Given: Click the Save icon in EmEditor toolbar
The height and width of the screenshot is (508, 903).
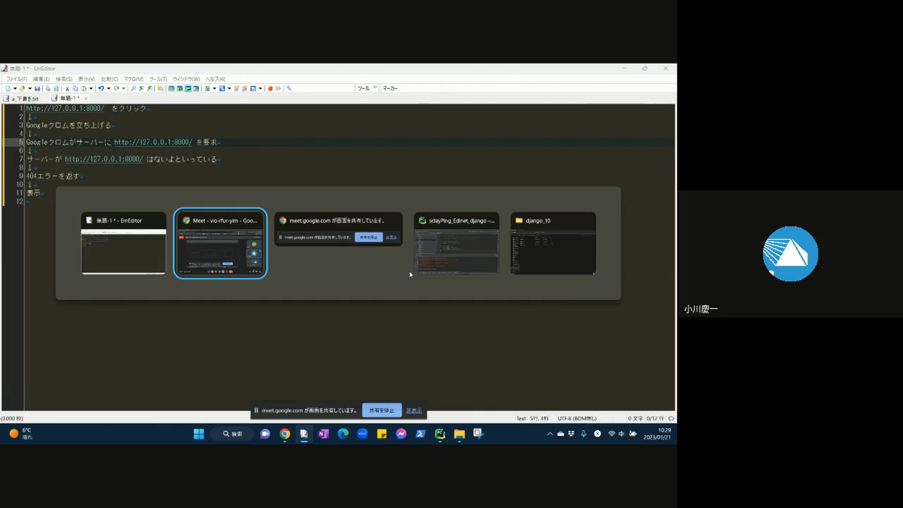Looking at the screenshot, I should 37,88.
